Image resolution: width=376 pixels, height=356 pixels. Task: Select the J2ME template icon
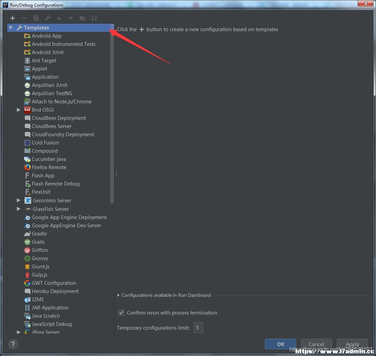coord(27,300)
